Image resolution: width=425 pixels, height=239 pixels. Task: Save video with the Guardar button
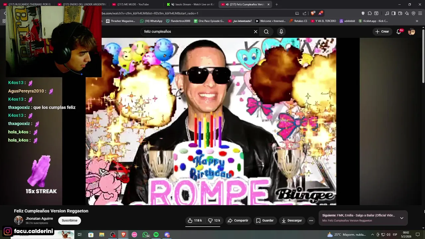pyautogui.click(x=265, y=220)
